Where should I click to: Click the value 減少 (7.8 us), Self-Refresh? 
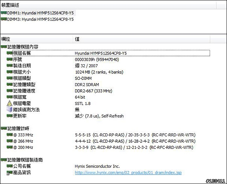point(99,116)
